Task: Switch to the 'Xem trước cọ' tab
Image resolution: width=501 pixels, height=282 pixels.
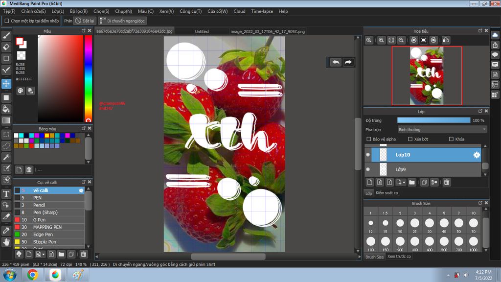Action: 399,257
